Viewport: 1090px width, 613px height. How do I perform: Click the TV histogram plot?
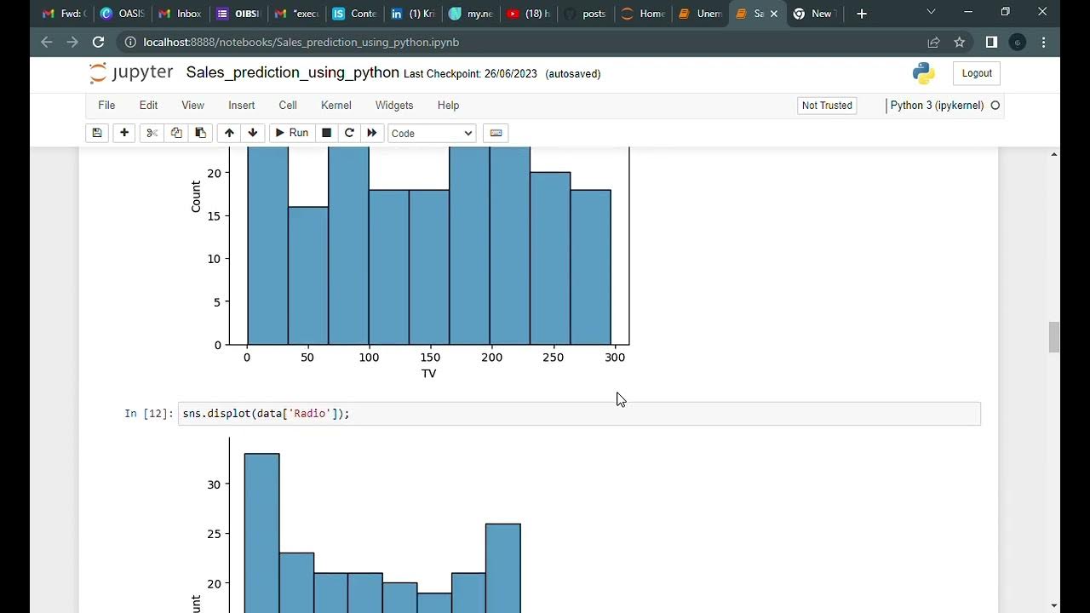[x=409, y=264]
